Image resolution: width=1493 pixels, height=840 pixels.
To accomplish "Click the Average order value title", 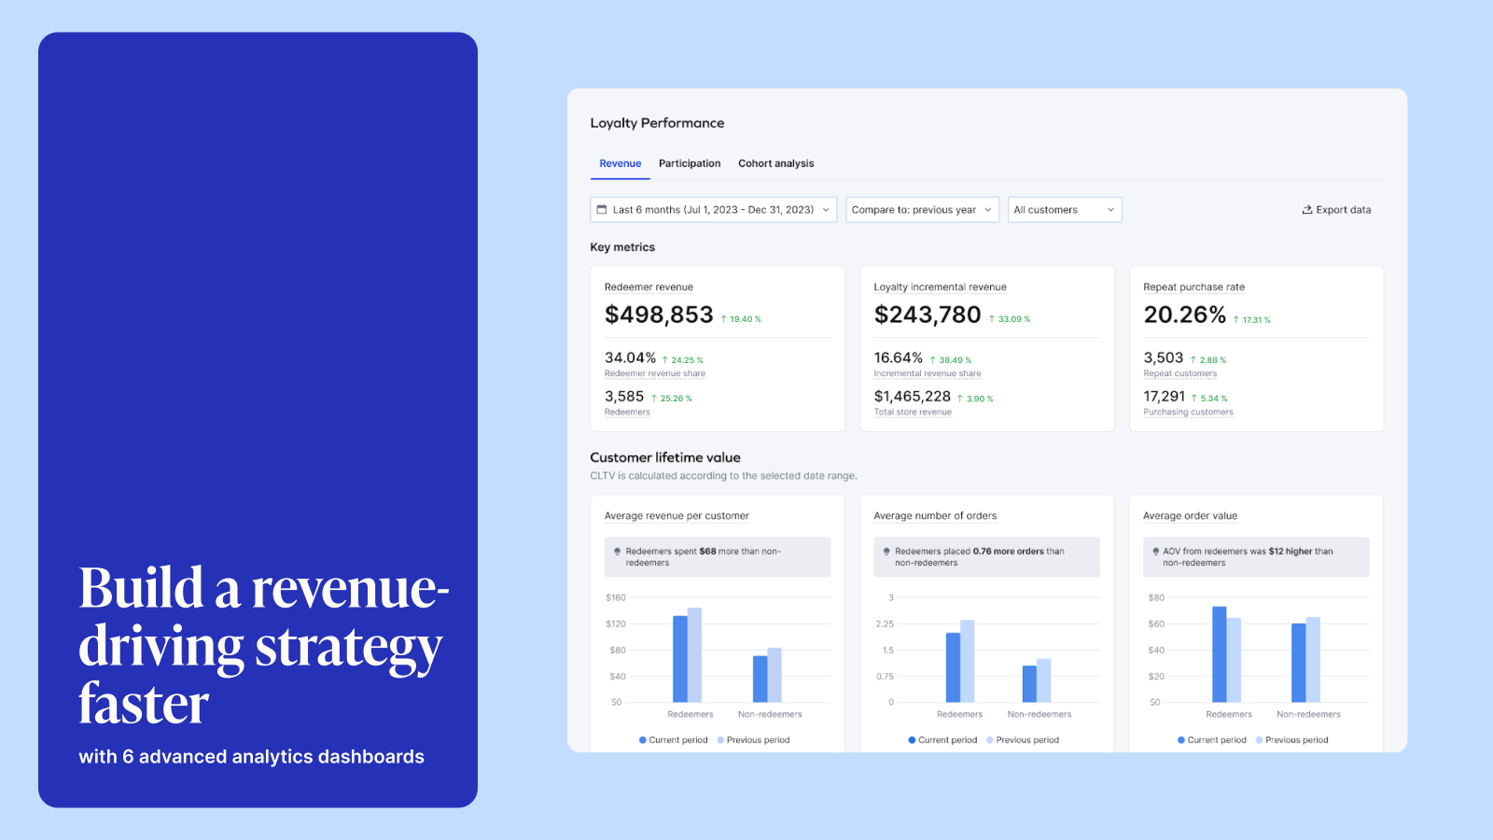I will 1190,516.
